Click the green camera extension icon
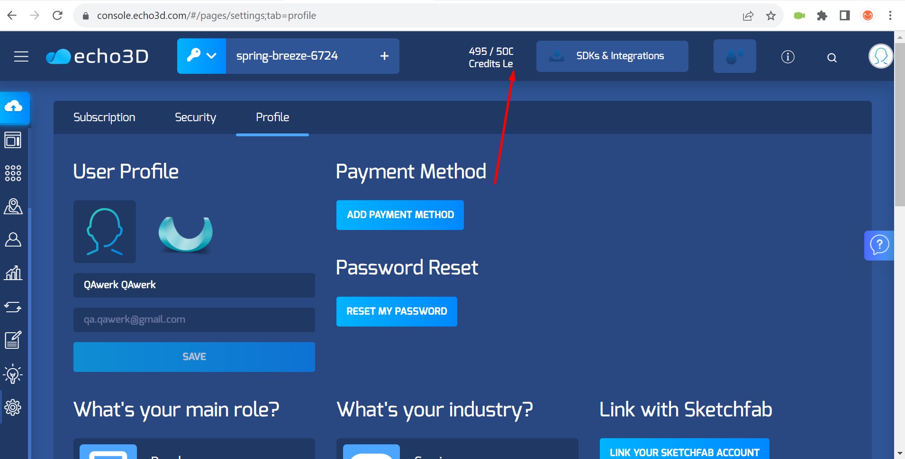 click(x=799, y=16)
